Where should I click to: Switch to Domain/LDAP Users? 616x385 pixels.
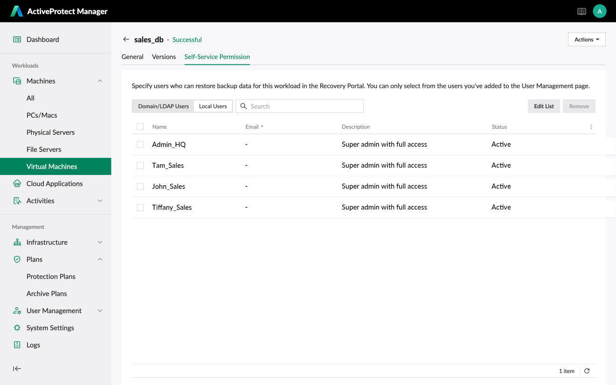(163, 106)
